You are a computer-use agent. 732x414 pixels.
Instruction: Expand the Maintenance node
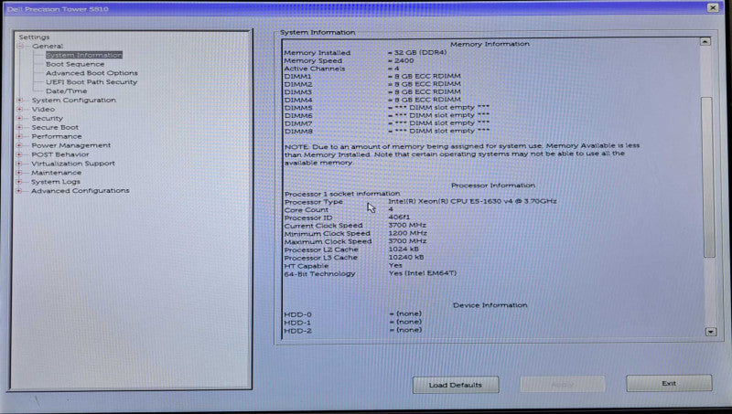pos(20,173)
